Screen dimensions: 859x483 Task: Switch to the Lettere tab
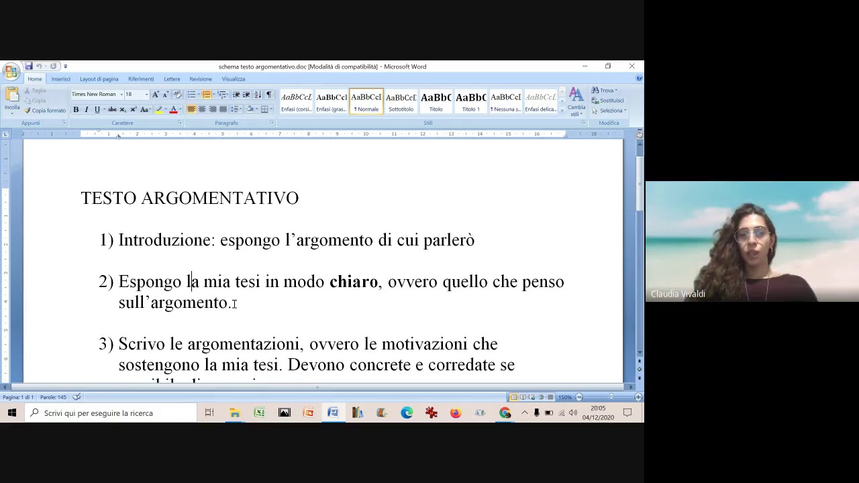172,79
